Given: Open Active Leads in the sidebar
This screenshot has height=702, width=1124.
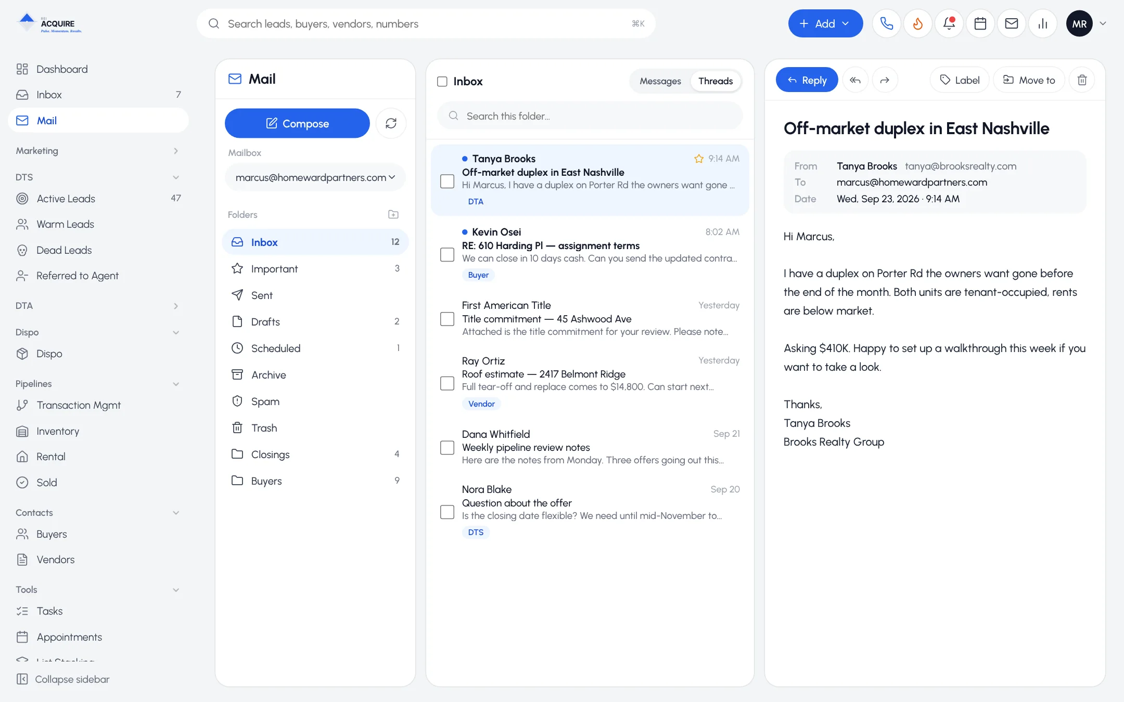Looking at the screenshot, I should tap(98, 199).
